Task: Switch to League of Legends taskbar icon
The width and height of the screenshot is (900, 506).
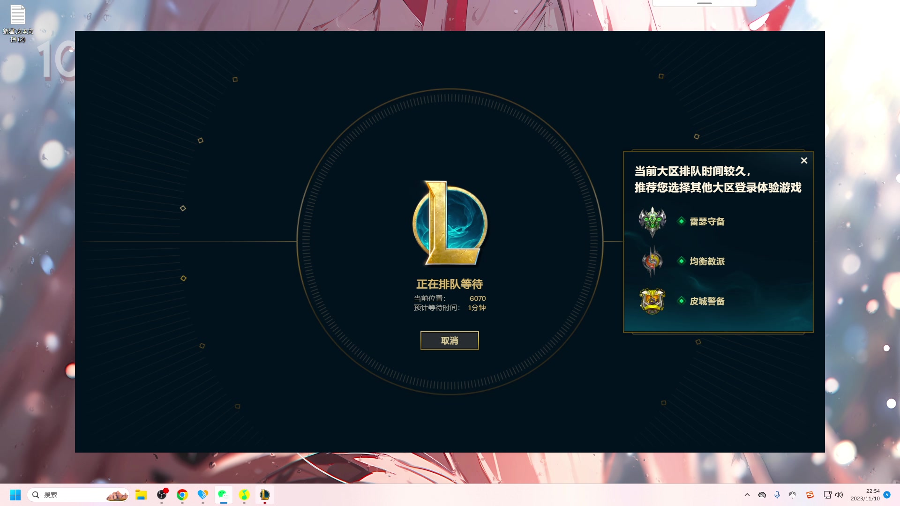Action: click(265, 495)
